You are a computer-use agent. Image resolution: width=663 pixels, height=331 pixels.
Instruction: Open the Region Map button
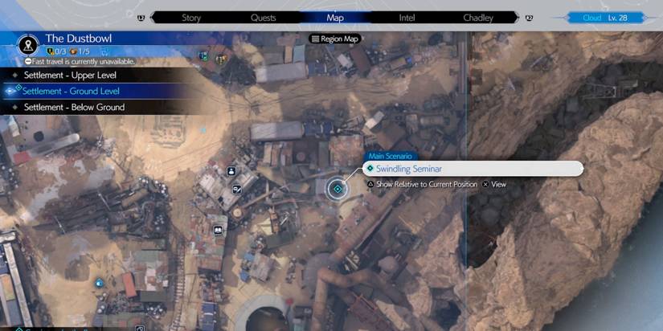pos(335,39)
